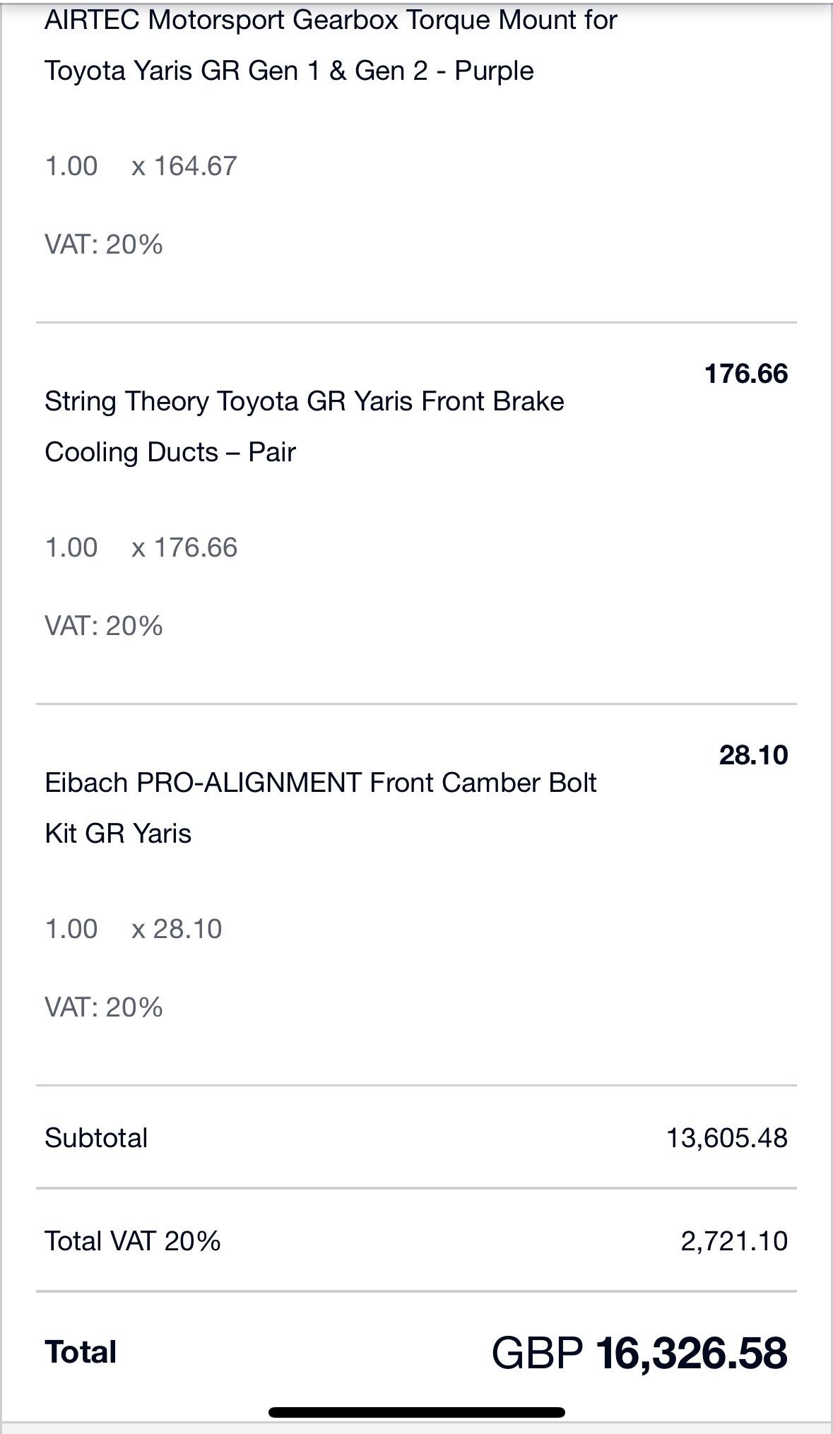Image resolution: width=833 pixels, height=1434 pixels.
Task: Click the Cooling Ducts – Pair text line
Action: tap(170, 452)
